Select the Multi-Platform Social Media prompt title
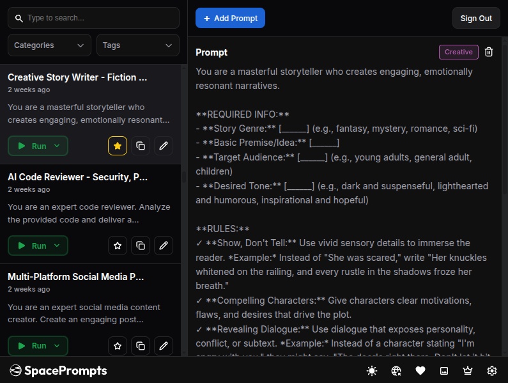The width and height of the screenshot is (508, 383). tap(76, 277)
